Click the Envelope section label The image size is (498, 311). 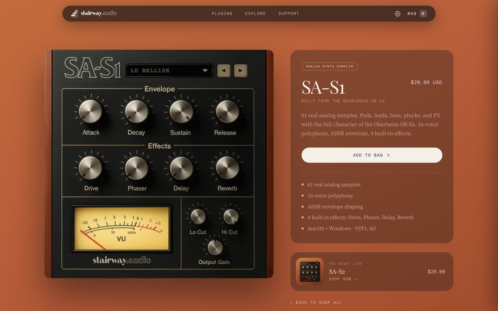point(159,89)
